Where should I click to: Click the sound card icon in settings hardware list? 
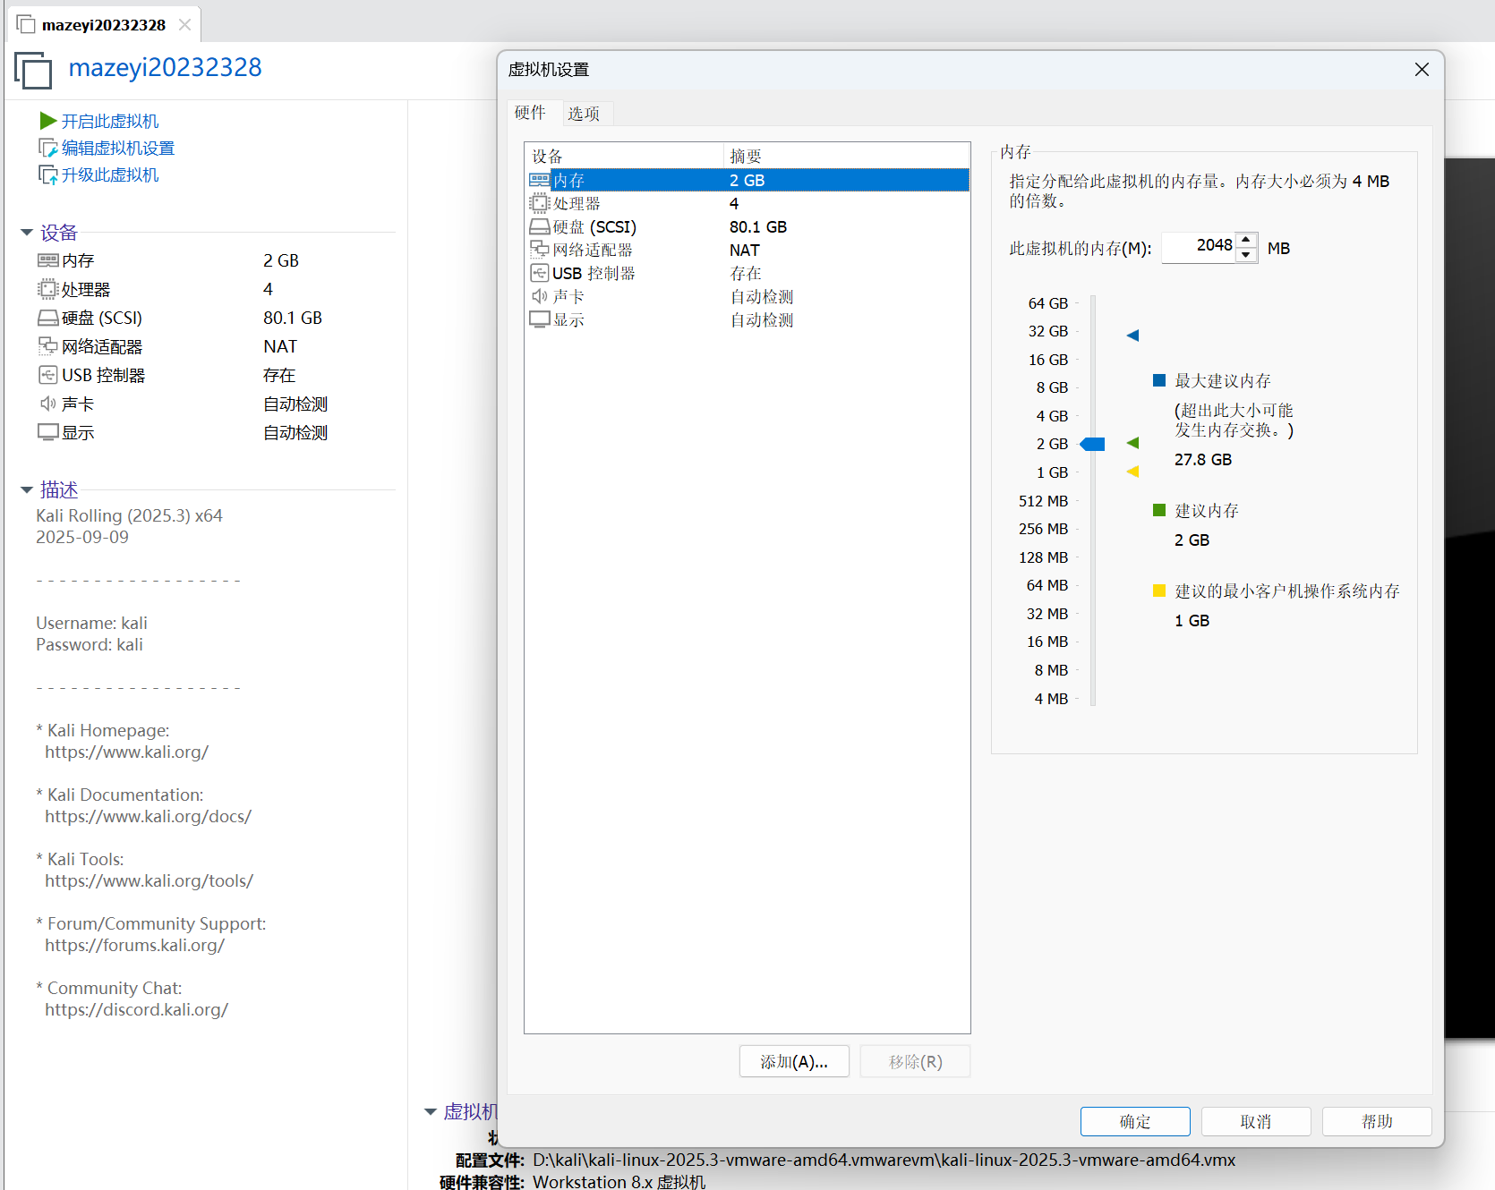(540, 296)
